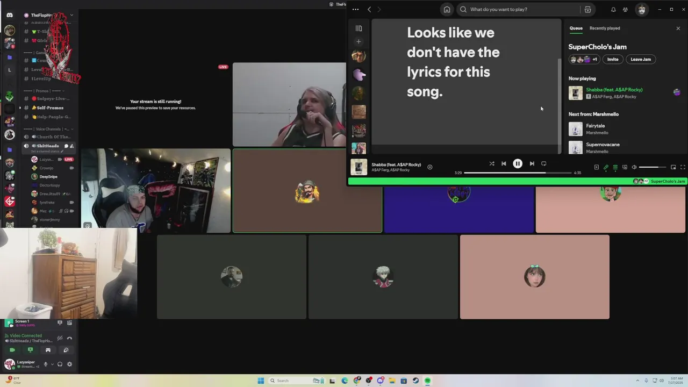Skip to next track
This screenshot has width=688, height=387.
pos(532,163)
